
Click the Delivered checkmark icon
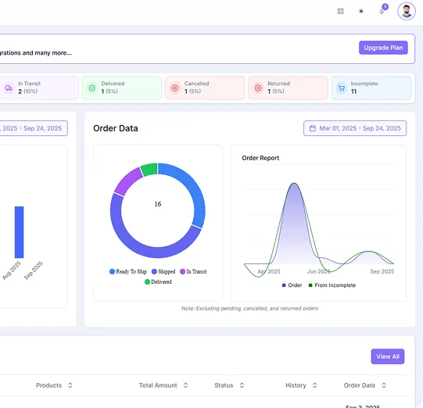(92, 88)
